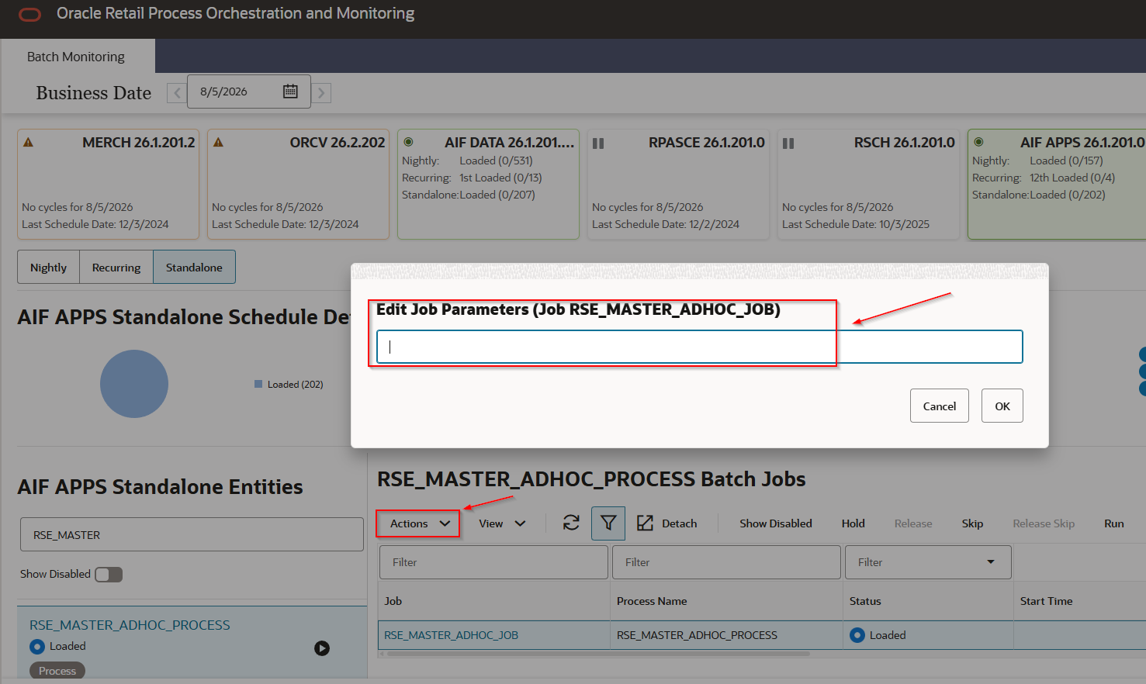Switch to the Nightly tab

48,268
